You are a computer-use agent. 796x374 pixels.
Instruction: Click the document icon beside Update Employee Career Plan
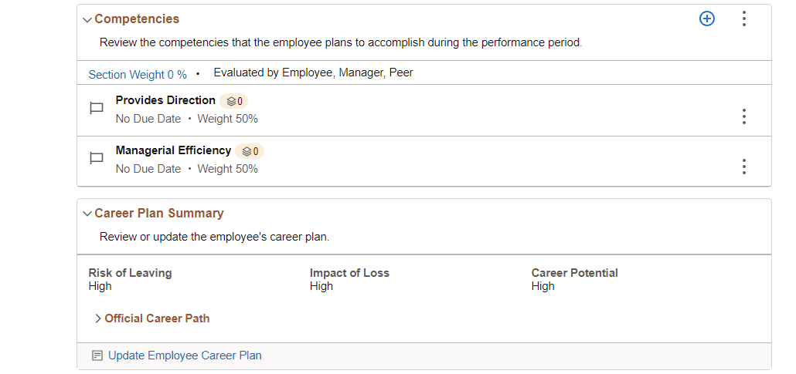point(97,356)
